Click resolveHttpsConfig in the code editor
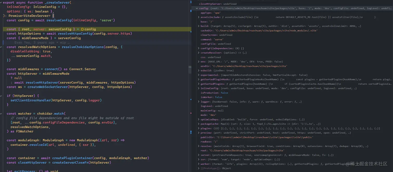393x172 pixels. pyautogui.click(x=75, y=33)
